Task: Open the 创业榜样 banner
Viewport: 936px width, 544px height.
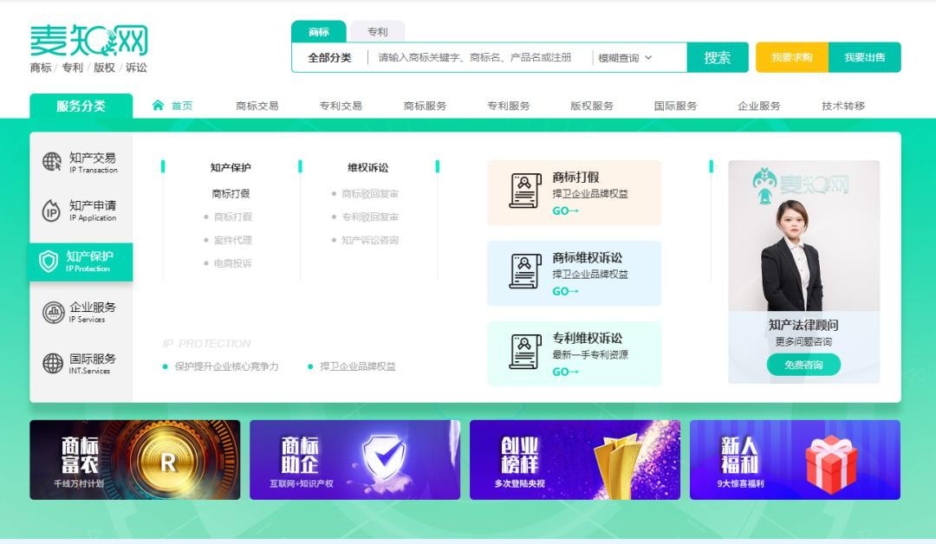Action: (x=575, y=460)
